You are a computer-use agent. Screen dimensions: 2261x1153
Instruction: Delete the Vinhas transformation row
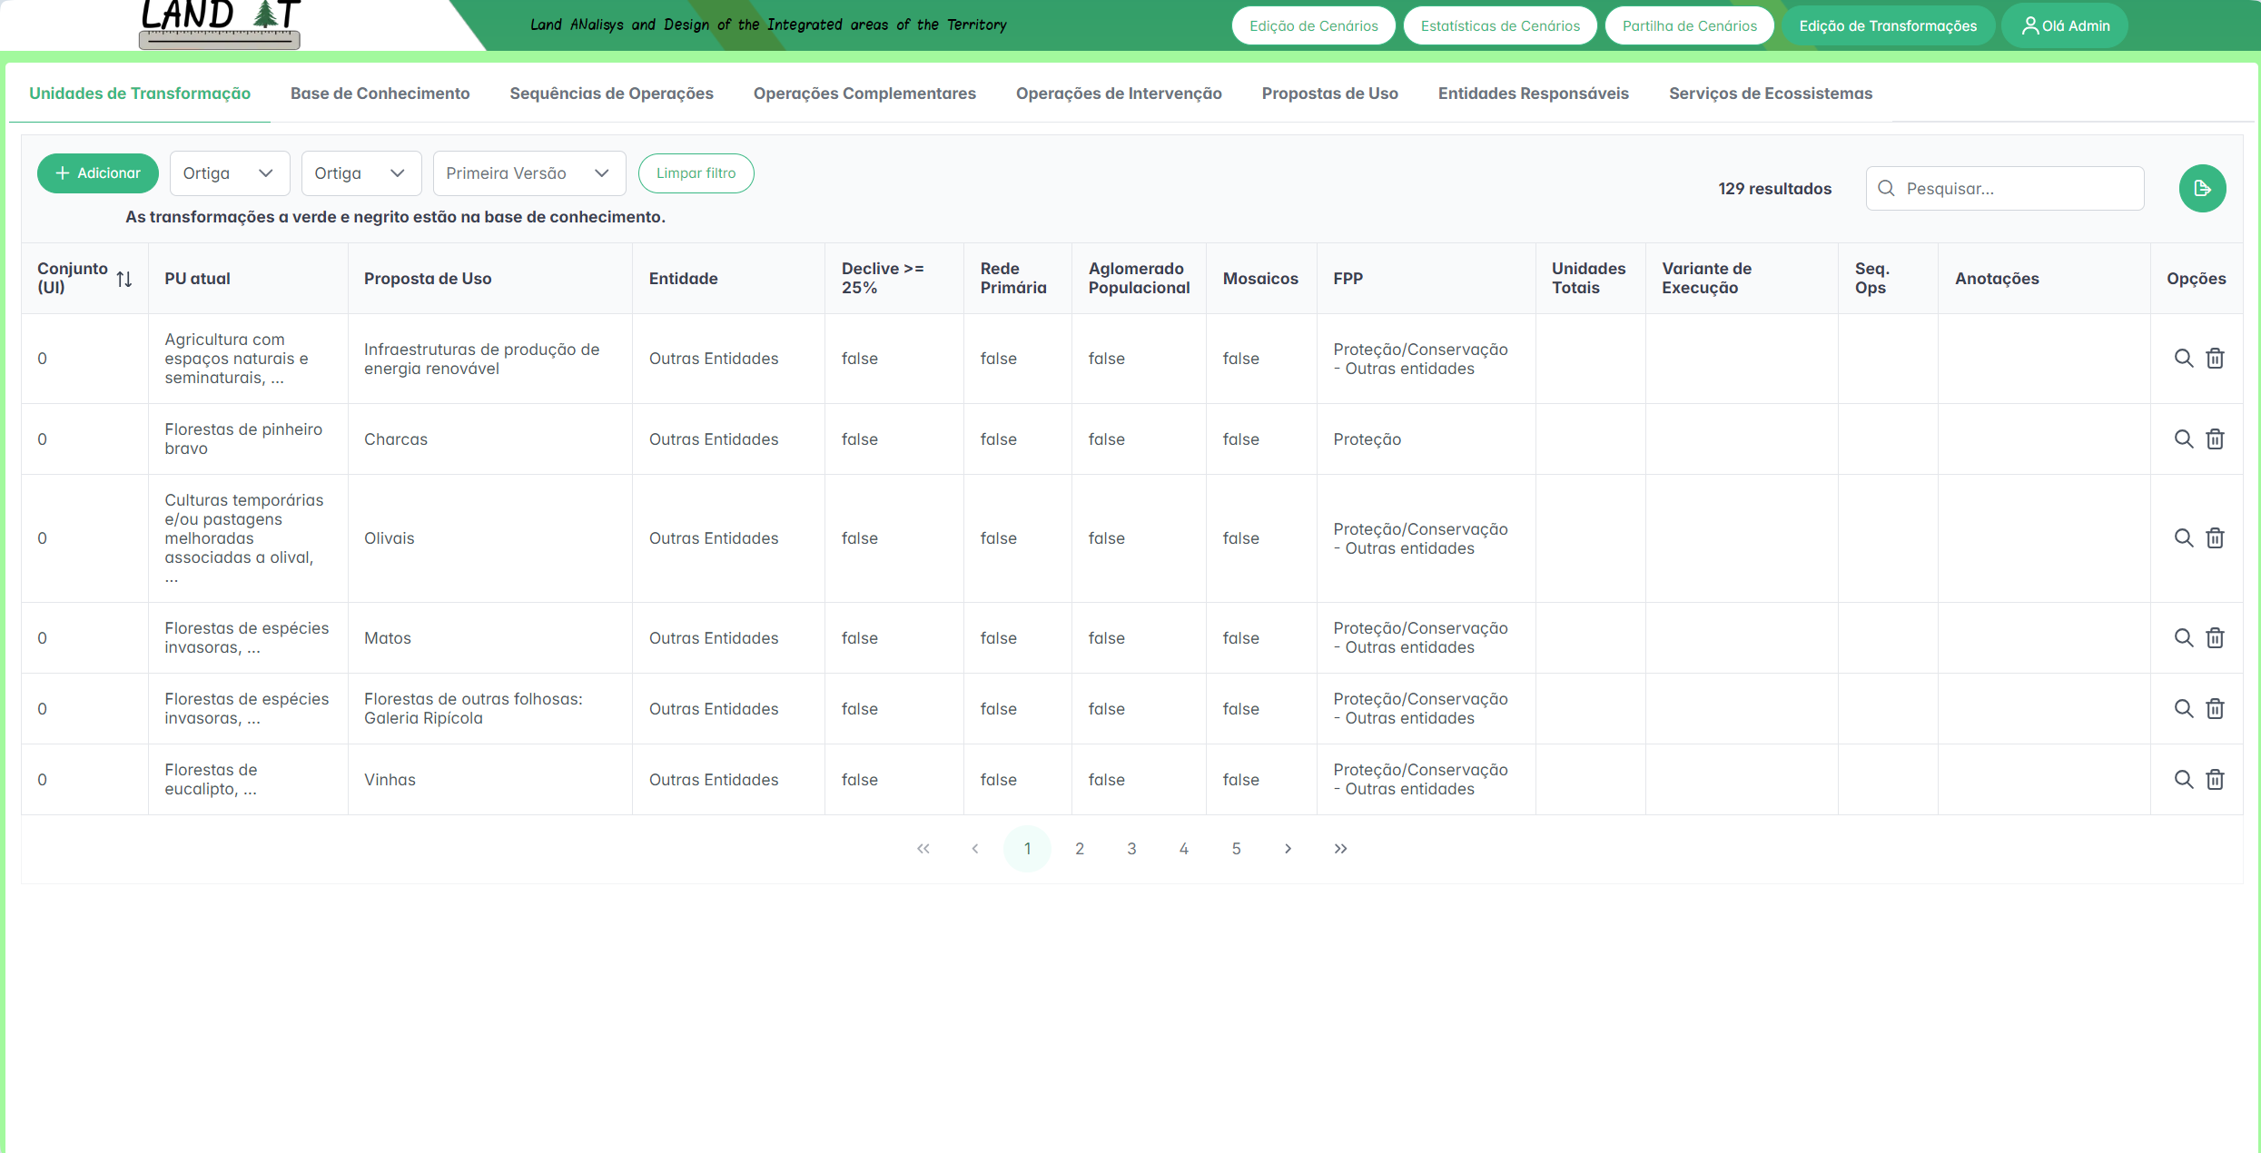pyautogui.click(x=2215, y=780)
